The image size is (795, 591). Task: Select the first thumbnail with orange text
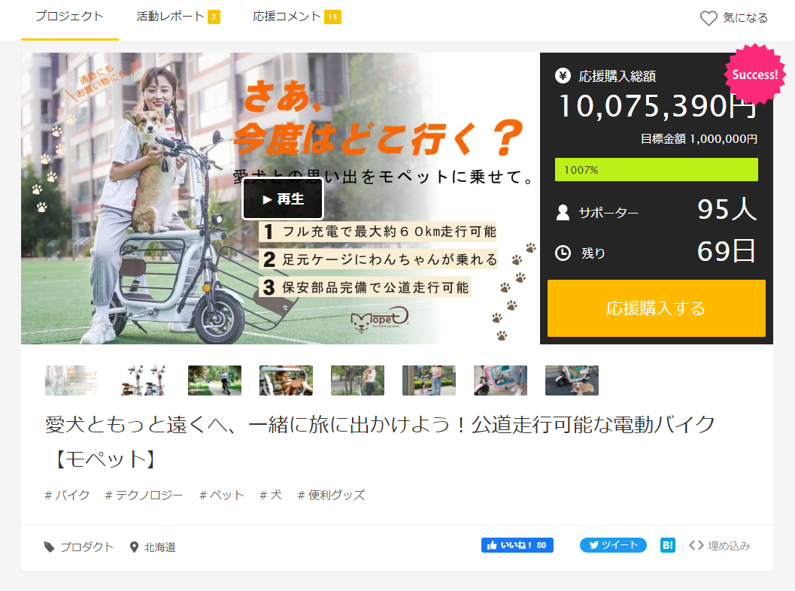click(x=71, y=380)
